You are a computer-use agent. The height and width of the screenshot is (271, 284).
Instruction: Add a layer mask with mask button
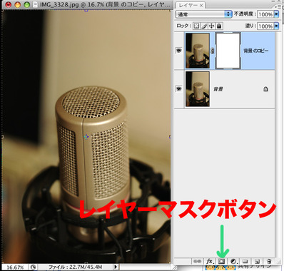[x=221, y=261]
